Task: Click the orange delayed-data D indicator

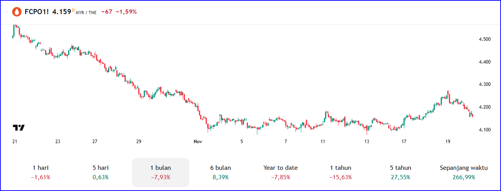Action: pos(73,10)
